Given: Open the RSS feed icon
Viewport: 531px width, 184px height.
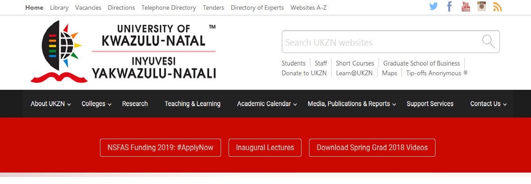Looking at the screenshot, I should 497,7.
